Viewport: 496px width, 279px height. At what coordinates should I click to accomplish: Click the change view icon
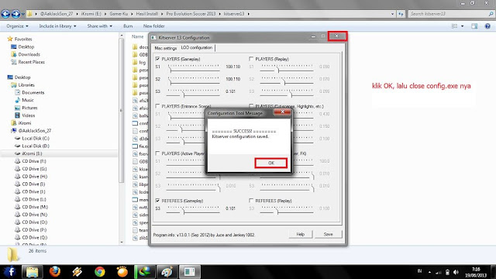pyautogui.click(x=455, y=26)
